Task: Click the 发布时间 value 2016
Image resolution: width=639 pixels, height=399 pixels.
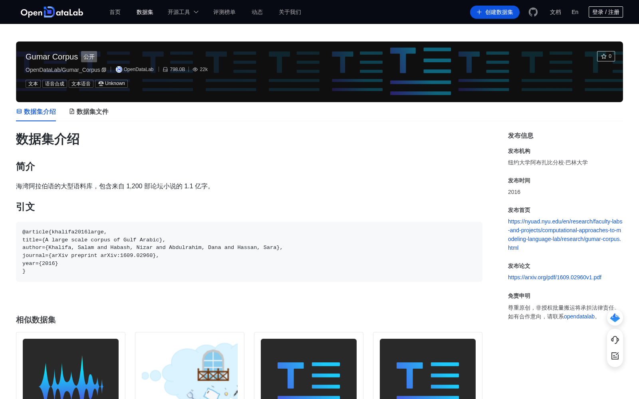Action: [514, 192]
